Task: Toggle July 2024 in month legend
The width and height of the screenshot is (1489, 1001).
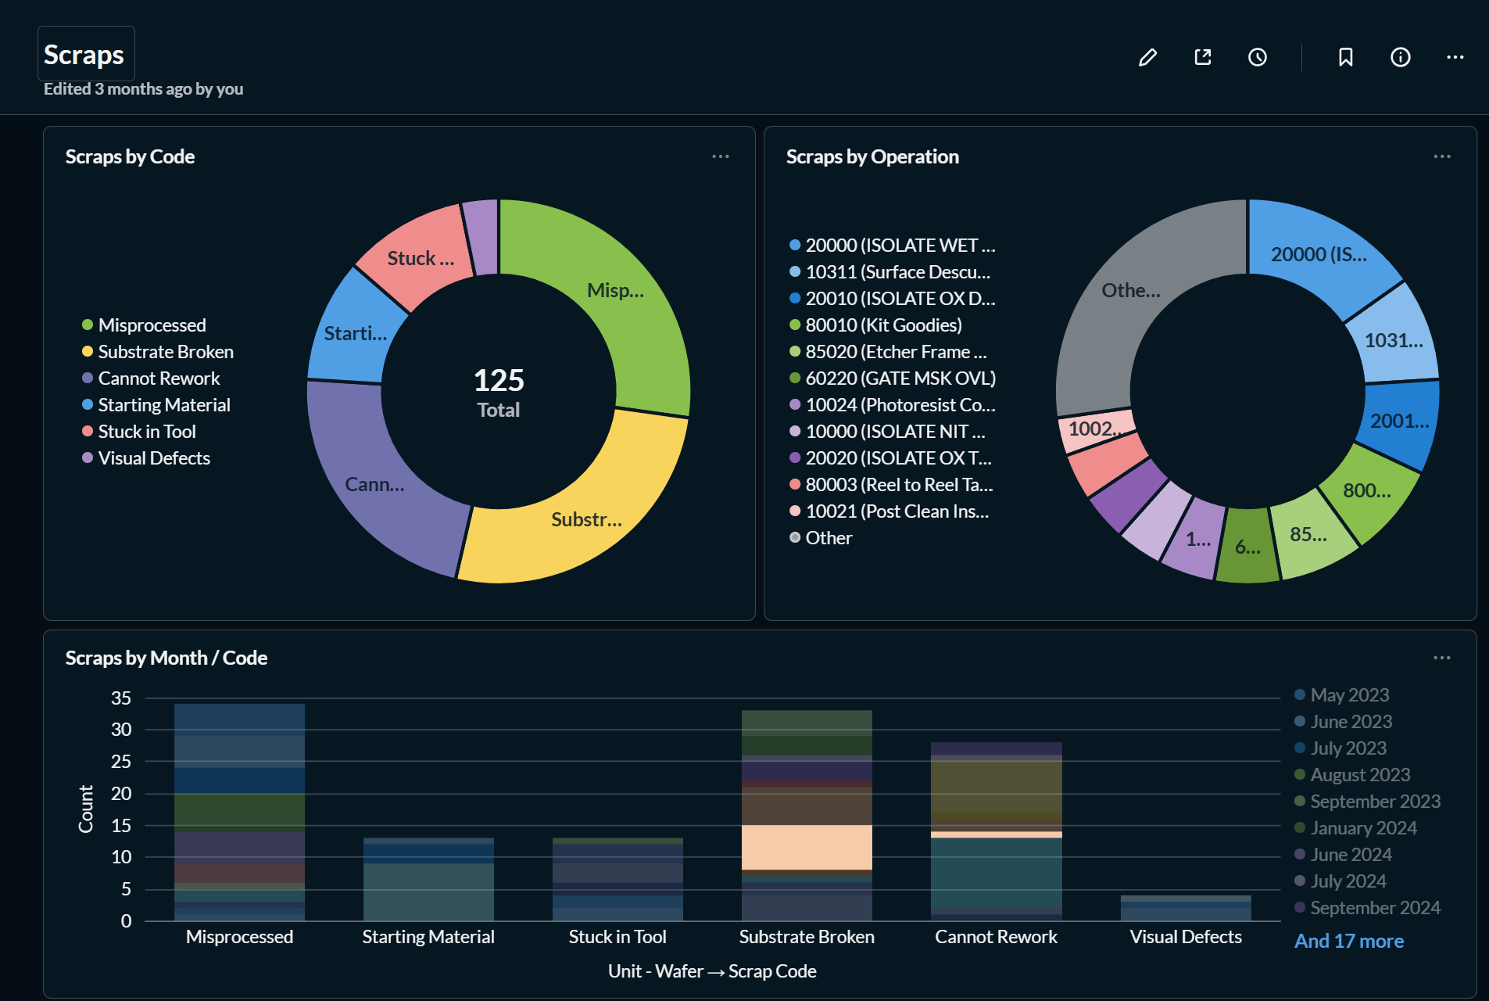Action: (x=1340, y=881)
